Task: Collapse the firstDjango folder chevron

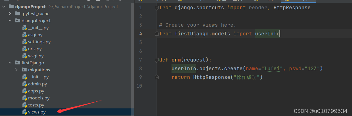Action: [10, 63]
